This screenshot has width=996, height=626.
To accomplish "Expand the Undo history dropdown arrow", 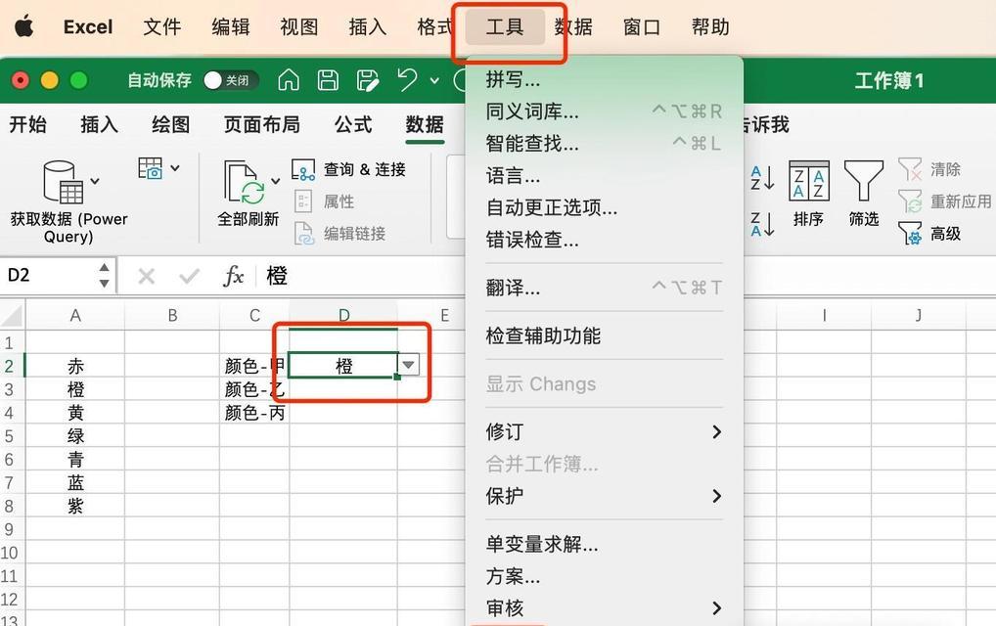I will [x=434, y=80].
